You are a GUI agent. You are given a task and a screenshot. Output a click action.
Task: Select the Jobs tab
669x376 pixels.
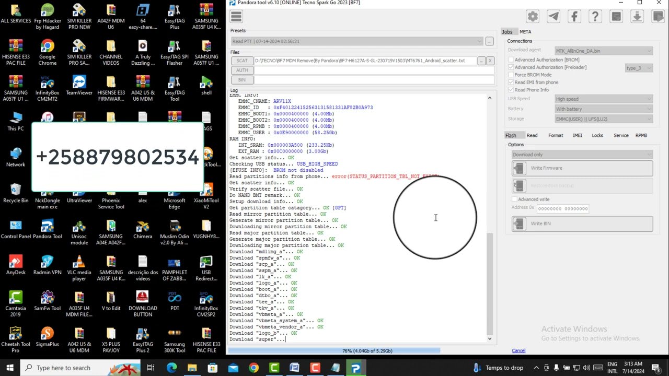tap(507, 32)
